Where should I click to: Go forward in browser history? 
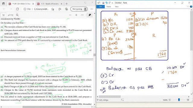coord(11,9)
